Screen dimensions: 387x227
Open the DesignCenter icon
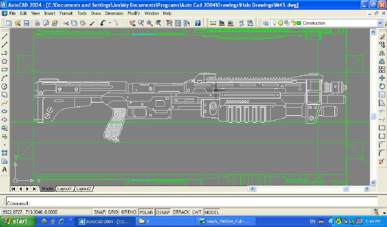[178, 23]
